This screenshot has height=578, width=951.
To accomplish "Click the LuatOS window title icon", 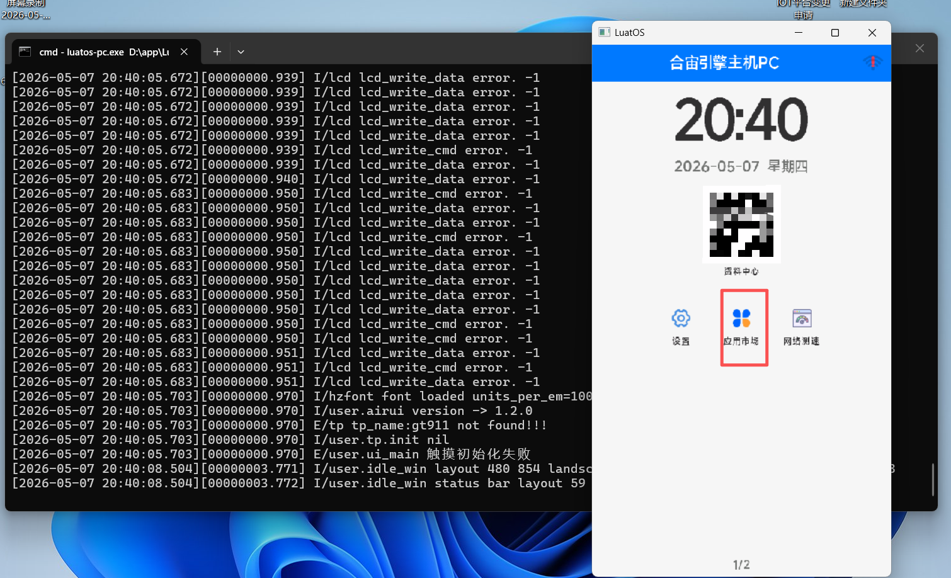I will pos(605,32).
